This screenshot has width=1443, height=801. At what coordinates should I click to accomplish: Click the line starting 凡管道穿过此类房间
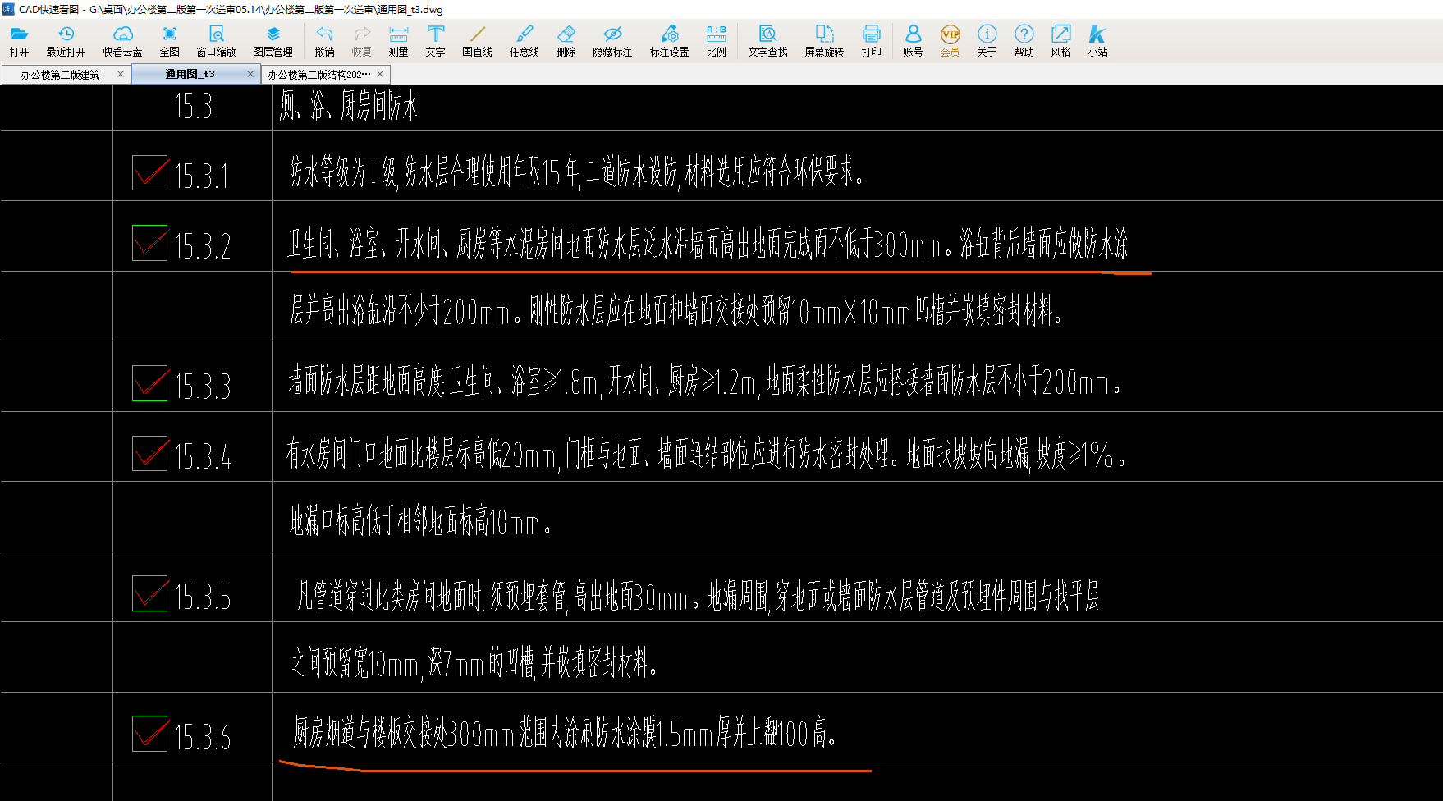(x=698, y=596)
